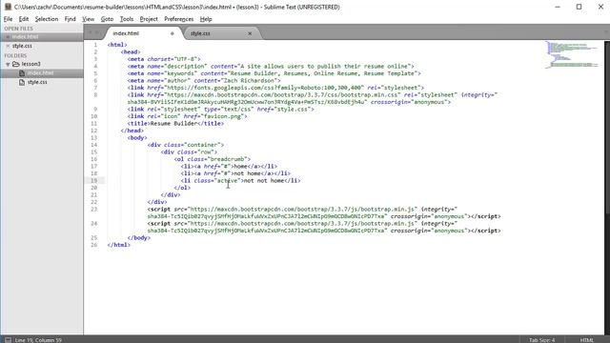Viewport: 610px width, 343px height.
Task: Open the View menu
Action: coord(89,19)
